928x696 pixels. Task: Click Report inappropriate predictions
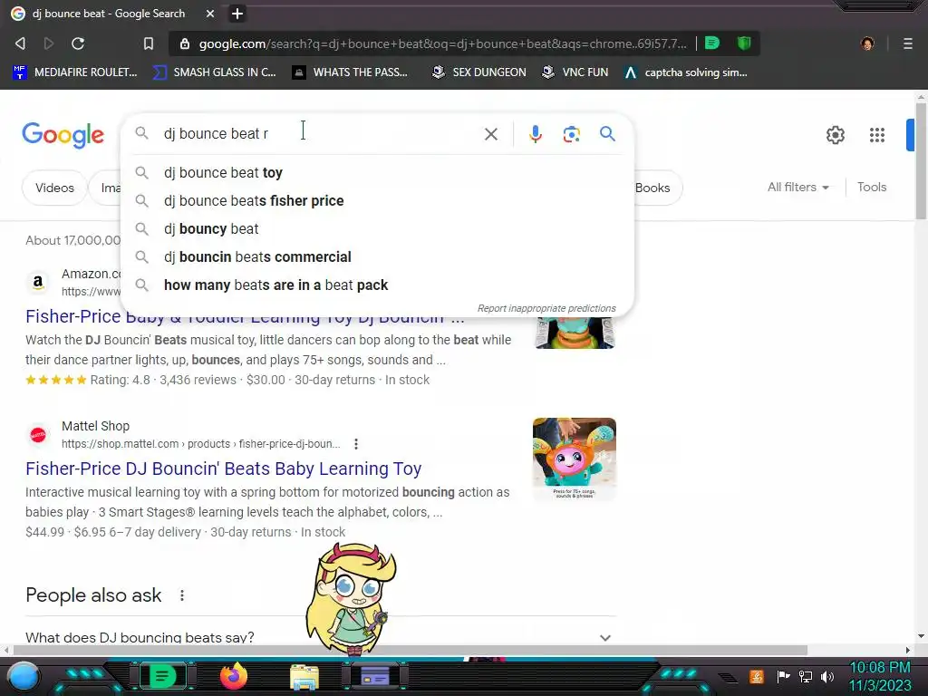click(546, 308)
